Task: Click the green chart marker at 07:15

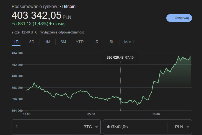Action: [x=120, y=99]
